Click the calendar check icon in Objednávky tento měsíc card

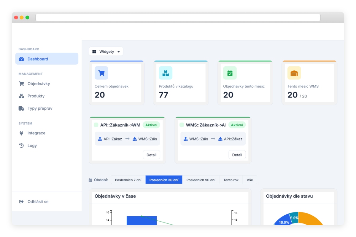(x=230, y=73)
